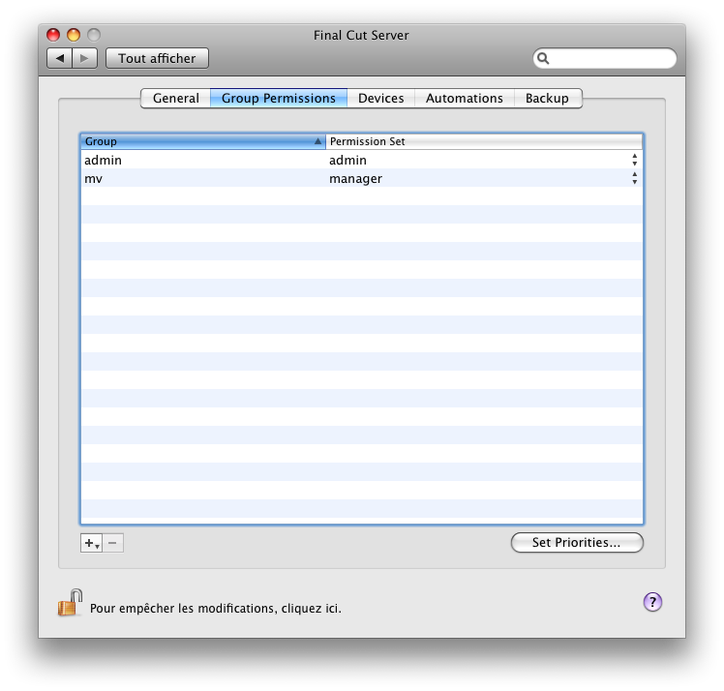The image size is (724, 691).
Task: Click the admin permission set value
Action: (x=347, y=161)
